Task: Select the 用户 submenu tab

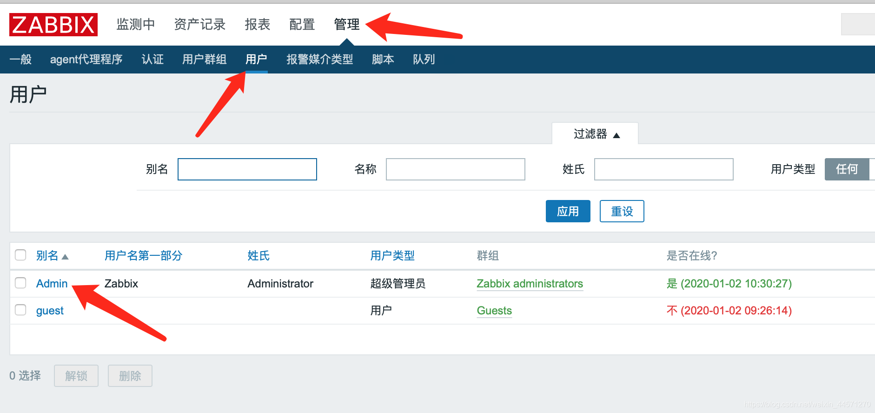Action: point(257,59)
